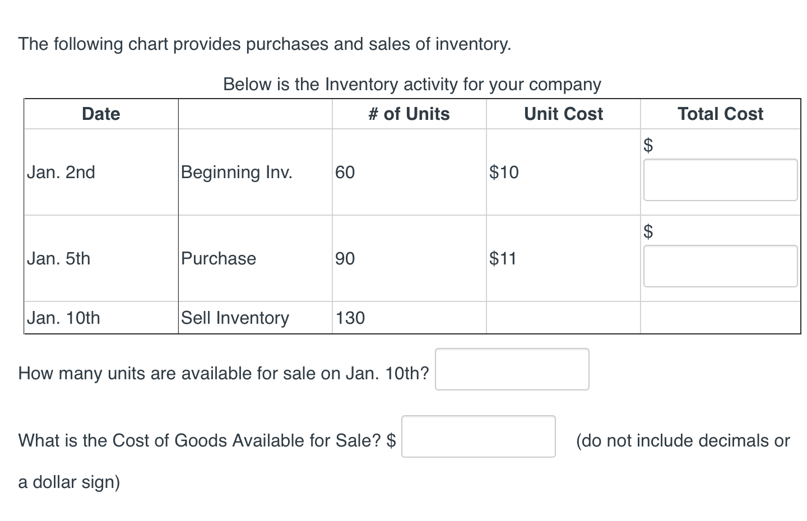Click the Purchase label cell

point(218,258)
